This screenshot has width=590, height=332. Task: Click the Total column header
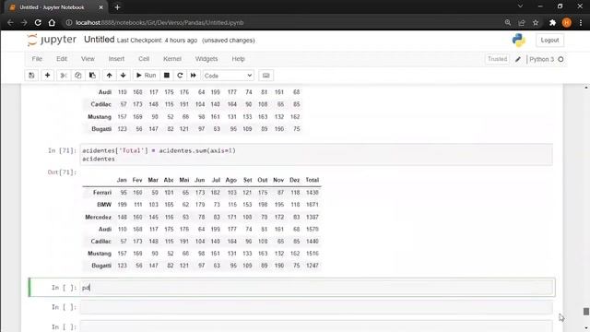312,180
